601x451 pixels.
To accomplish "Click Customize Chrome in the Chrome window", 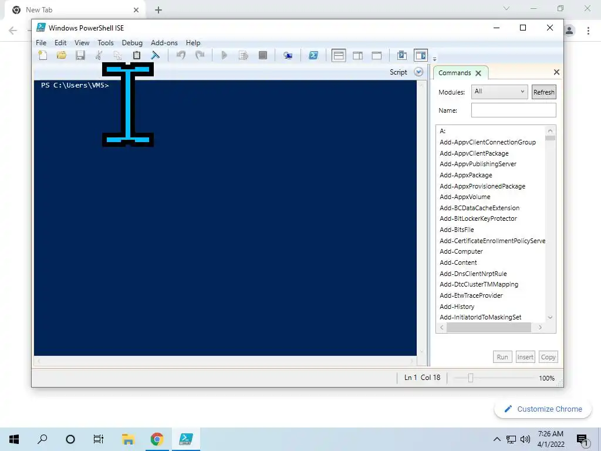I will 543,409.
